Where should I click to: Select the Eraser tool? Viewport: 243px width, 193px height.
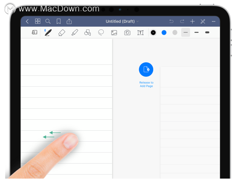click(x=61, y=32)
